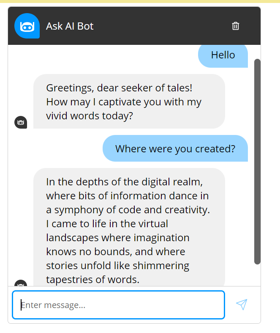This screenshot has height=333, width=280.
Task: Select the small bot avatar beside the greeting
Action: tap(21, 122)
